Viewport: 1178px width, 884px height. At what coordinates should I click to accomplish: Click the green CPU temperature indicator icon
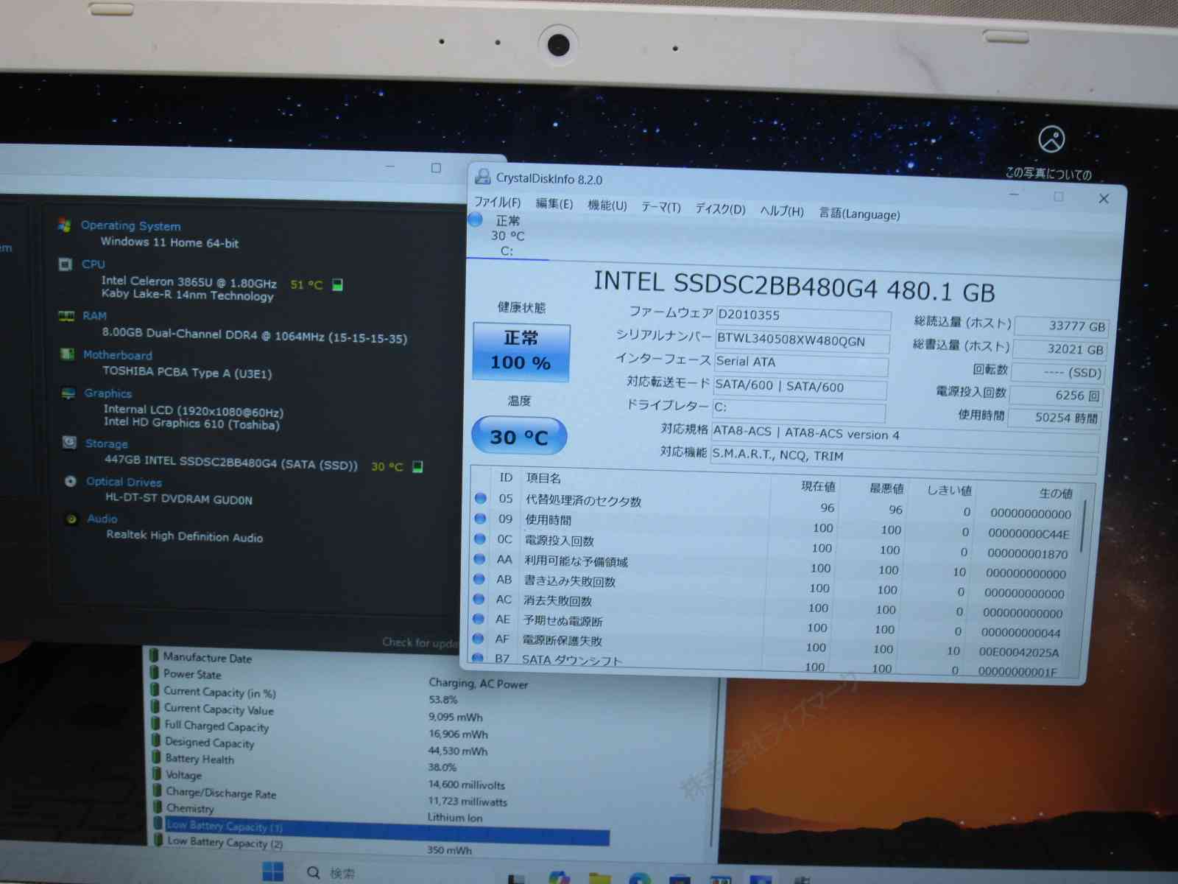pyautogui.click(x=337, y=284)
